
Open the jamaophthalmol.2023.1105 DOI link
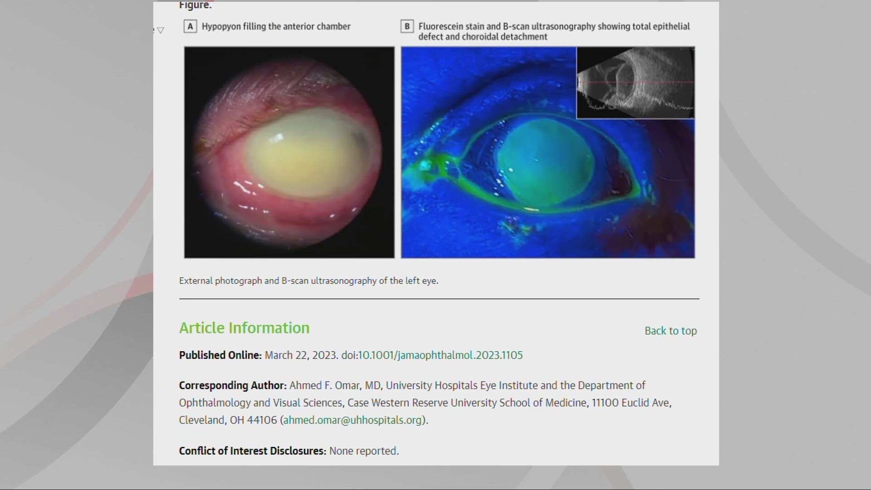point(440,355)
